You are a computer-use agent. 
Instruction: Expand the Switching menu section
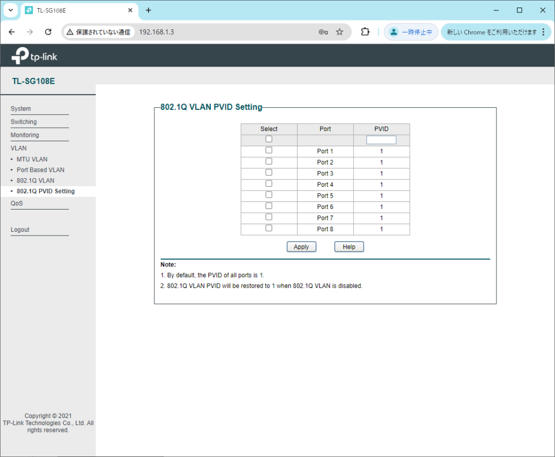click(x=24, y=122)
